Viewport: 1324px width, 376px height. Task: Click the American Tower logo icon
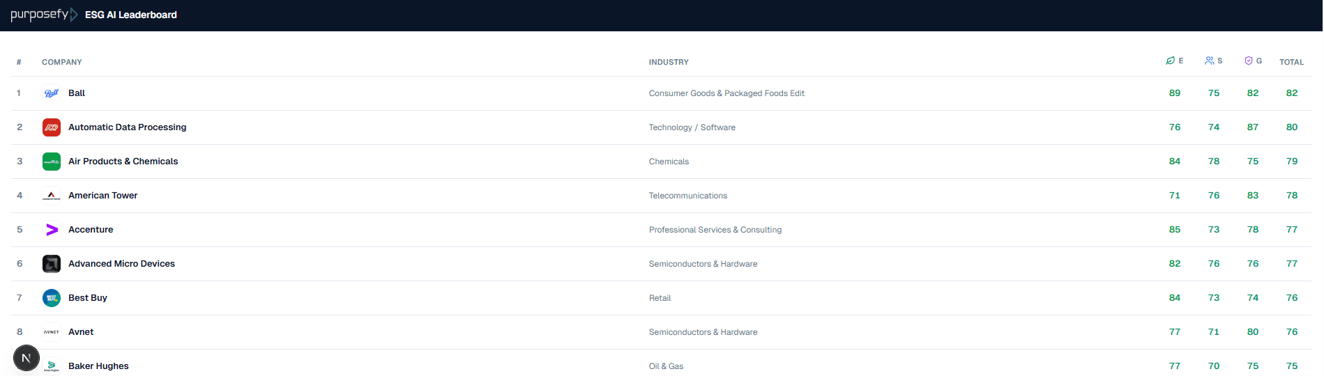[52, 196]
